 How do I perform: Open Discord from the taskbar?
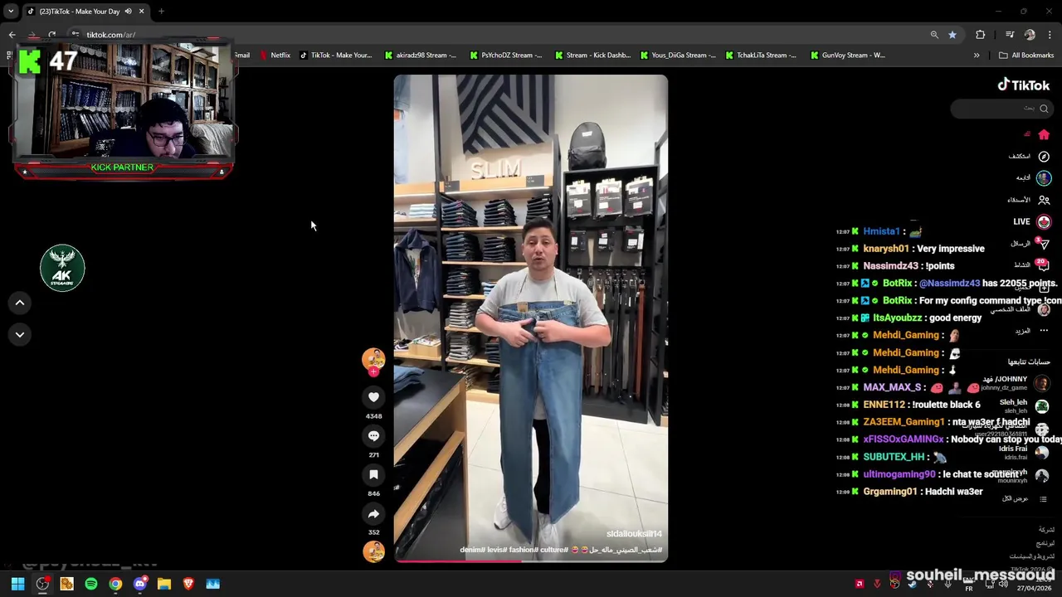pyautogui.click(x=139, y=584)
